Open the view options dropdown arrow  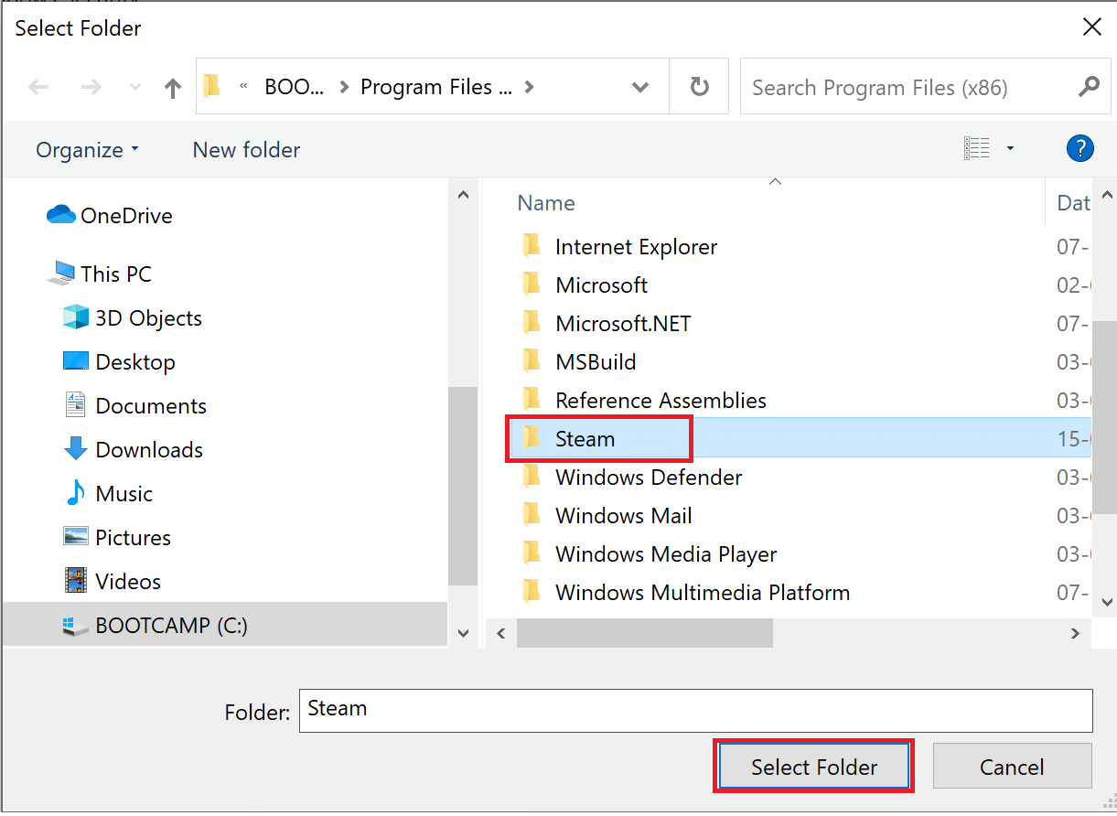click(x=1010, y=147)
